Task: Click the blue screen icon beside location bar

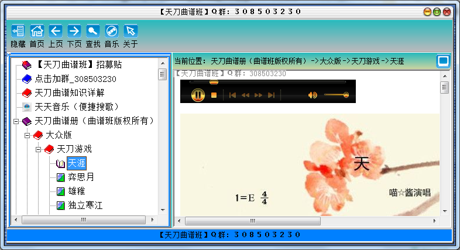Action: pyautogui.click(x=443, y=60)
